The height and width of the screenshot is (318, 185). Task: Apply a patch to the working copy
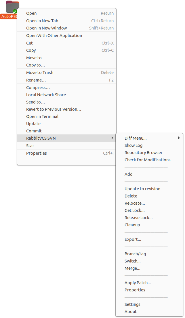pyautogui.click(x=138, y=282)
